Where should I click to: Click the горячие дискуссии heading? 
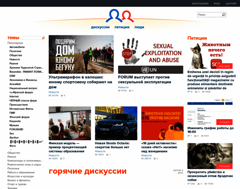pyautogui.click(x=87, y=171)
